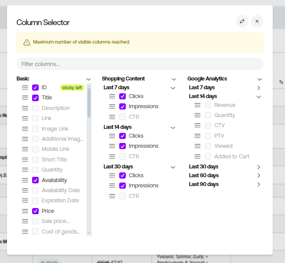Close the Column Selector dialog
Screen dimensions: 285x263
[x=257, y=21]
